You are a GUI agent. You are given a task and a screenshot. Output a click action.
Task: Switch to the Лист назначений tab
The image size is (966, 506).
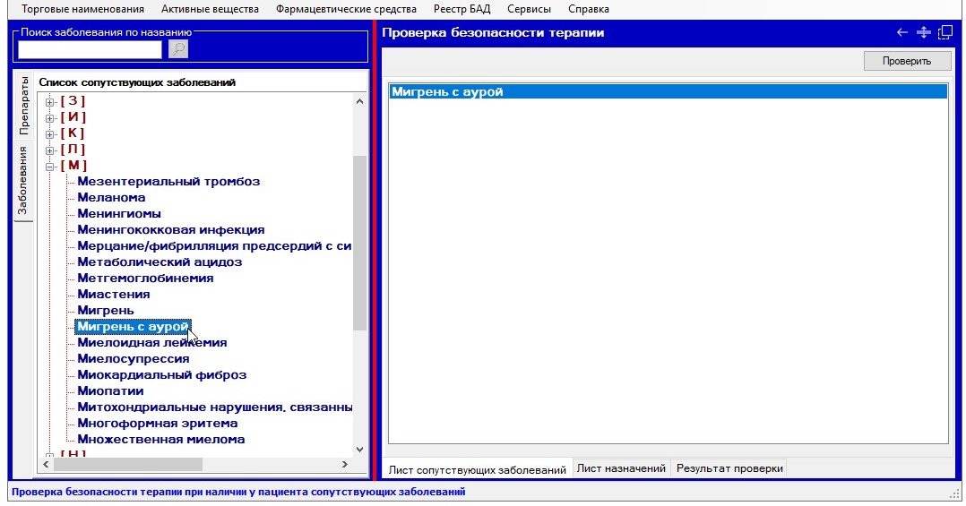[621, 468]
